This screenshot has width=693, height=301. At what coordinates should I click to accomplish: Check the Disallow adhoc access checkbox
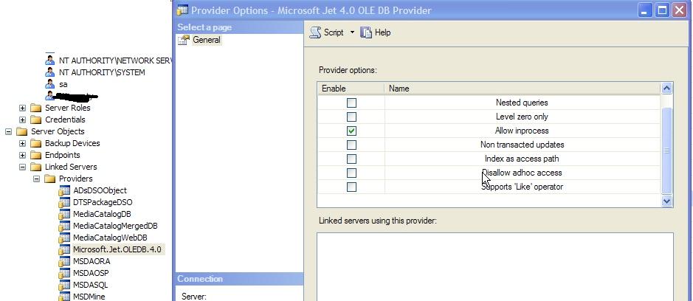(x=351, y=173)
